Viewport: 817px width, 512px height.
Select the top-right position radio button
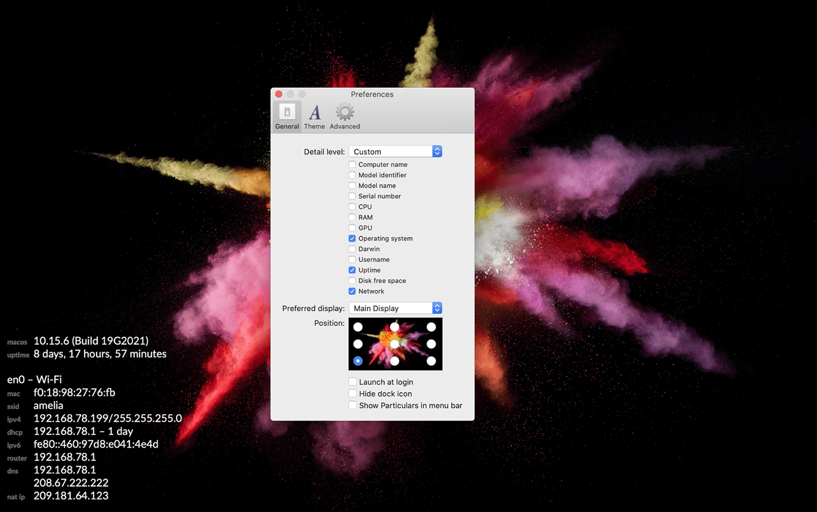coord(431,327)
